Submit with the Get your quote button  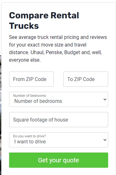point(58,160)
